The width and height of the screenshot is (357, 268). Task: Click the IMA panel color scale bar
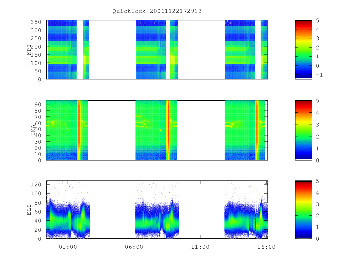pyautogui.click(x=303, y=130)
